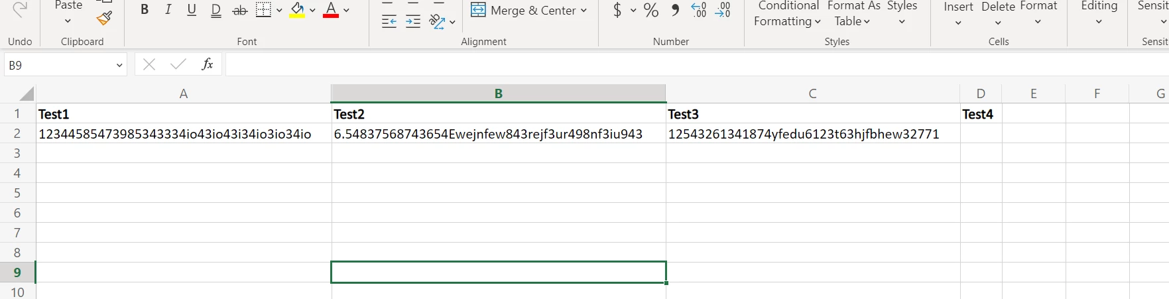Image resolution: width=1169 pixels, height=299 pixels.
Task: Select row 5 header
Action: point(18,193)
